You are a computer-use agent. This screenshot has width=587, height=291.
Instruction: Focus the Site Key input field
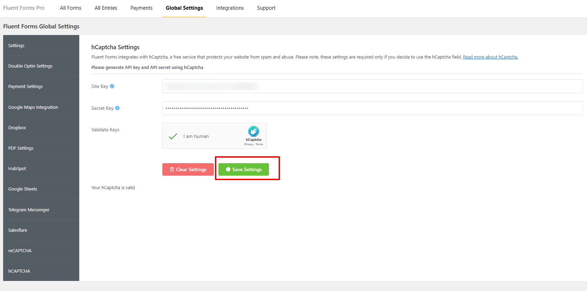[x=372, y=86]
